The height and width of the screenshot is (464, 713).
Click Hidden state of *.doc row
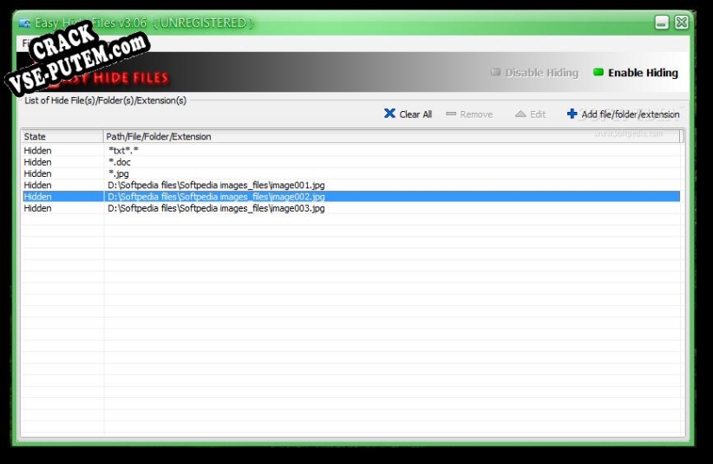(38, 162)
